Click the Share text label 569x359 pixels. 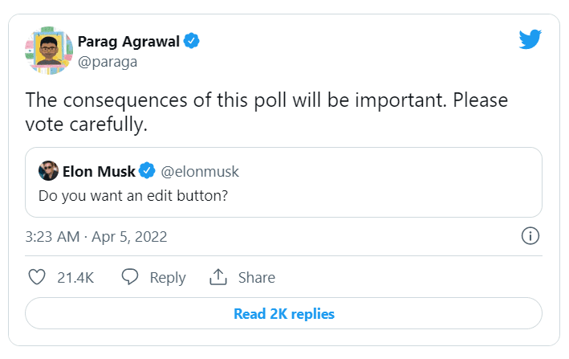click(x=257, y=277)
